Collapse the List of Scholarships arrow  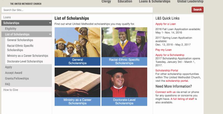(50, 34)
